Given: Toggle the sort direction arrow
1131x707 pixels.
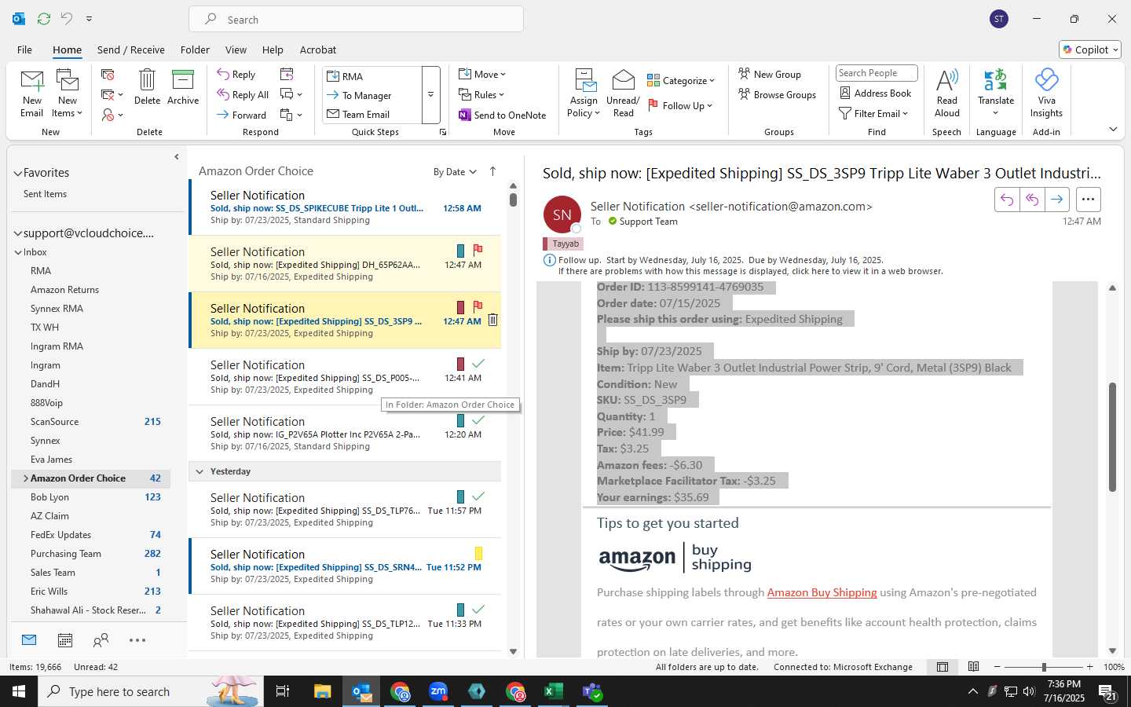Looking at the screenshot, I should pos(492,171).
